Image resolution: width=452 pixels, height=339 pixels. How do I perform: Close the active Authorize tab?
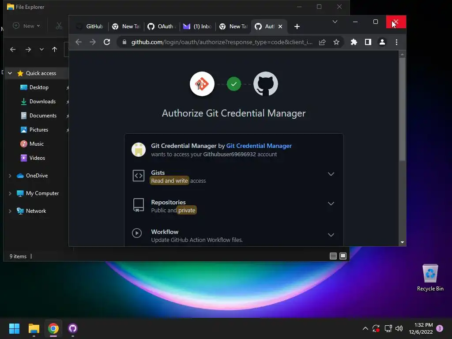pos(280,26)
